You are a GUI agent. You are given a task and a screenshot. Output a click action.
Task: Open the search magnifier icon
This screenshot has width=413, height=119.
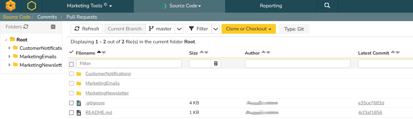(327, 6)
